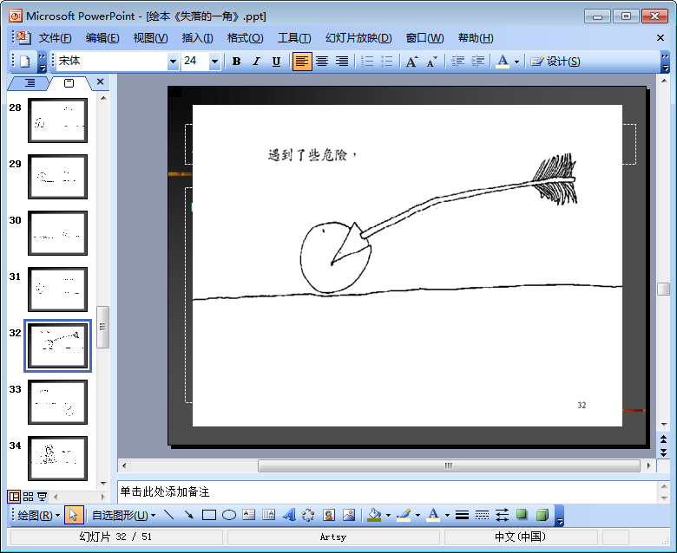Align text left

click(302, 62)
